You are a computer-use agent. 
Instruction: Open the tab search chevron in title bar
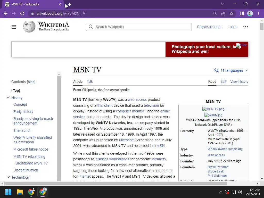pos(222,4)
